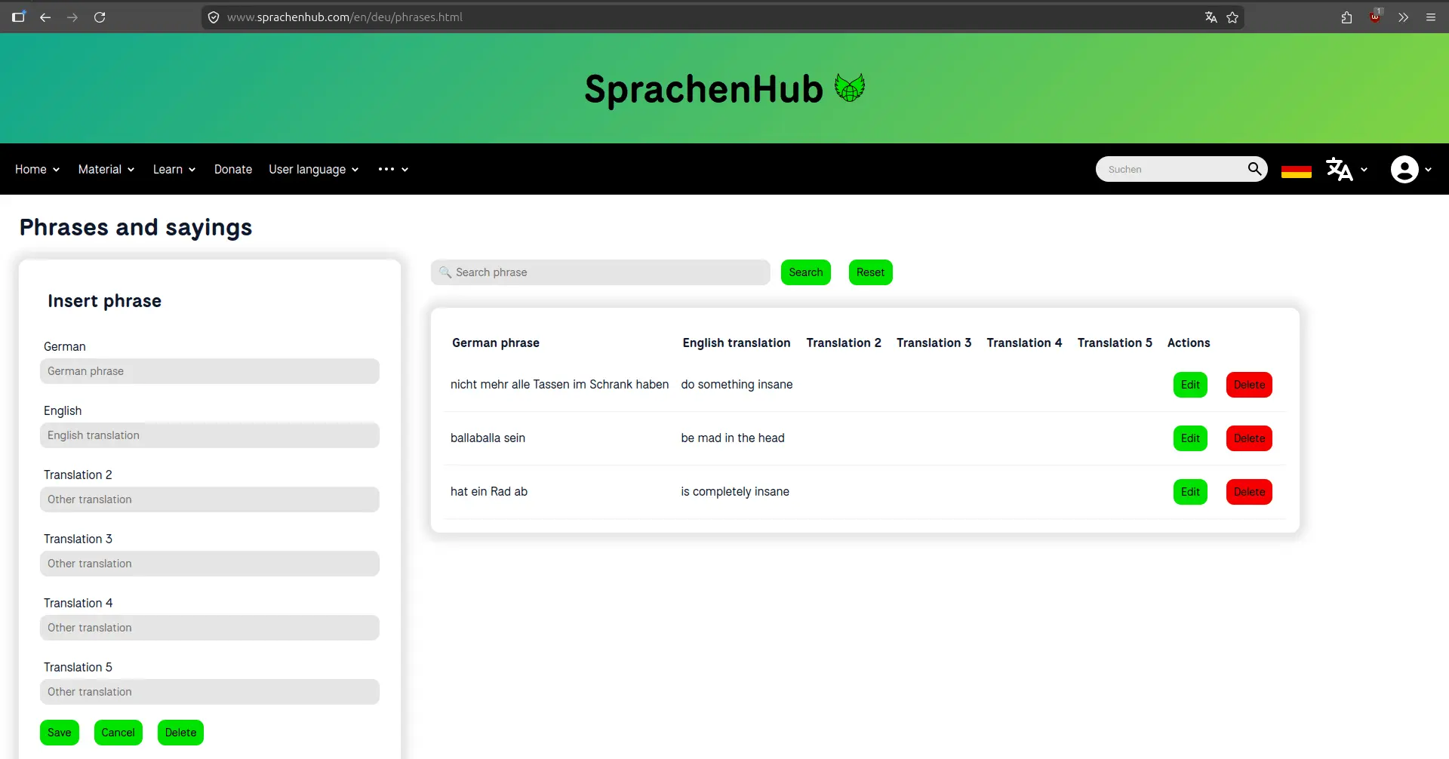Open the browser extensions icon
Screen dimensions: 1449x759
pyautogui.click(x=1346, y=17)
